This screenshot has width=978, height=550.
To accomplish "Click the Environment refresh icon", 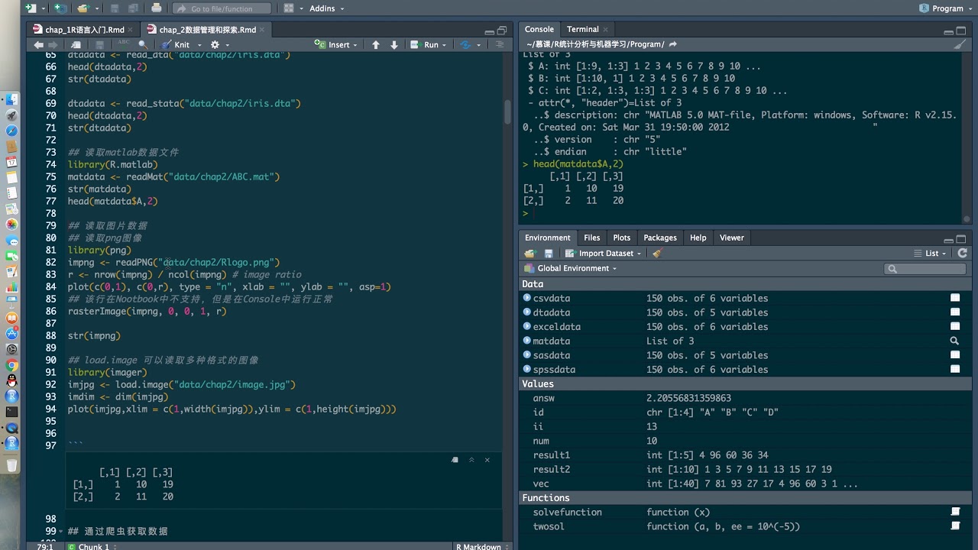I will tap(963, 254).
